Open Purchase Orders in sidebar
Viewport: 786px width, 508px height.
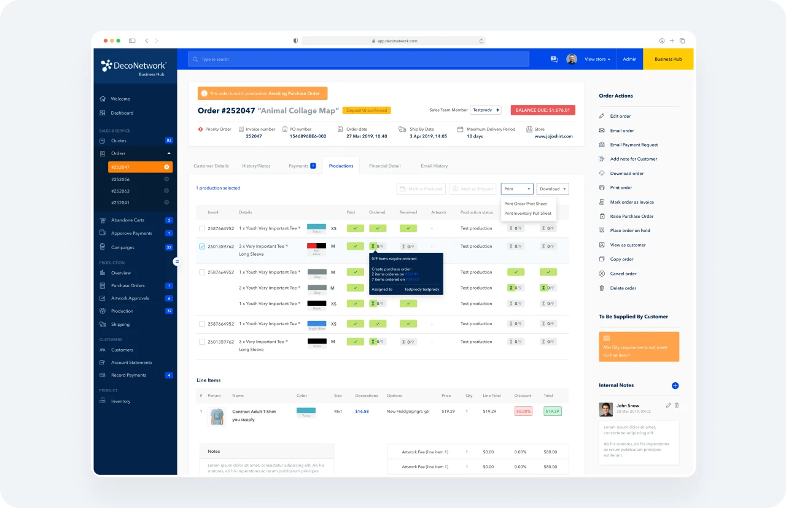point(128,285)
